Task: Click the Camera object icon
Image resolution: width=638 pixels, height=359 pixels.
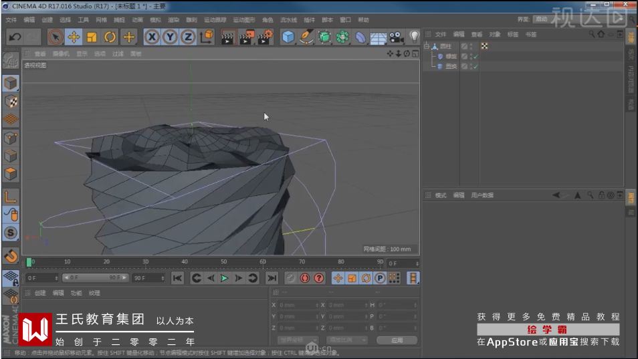Action: pyautogui.click(x=397, y=37)
